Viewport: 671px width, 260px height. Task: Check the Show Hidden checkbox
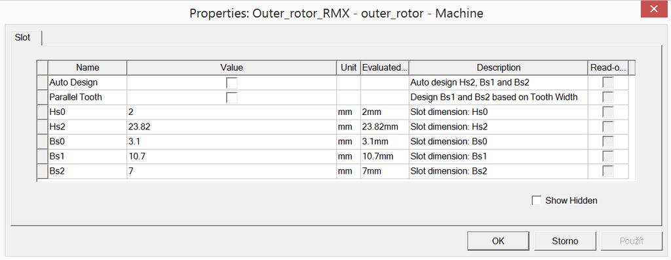(x=536, y=201)
